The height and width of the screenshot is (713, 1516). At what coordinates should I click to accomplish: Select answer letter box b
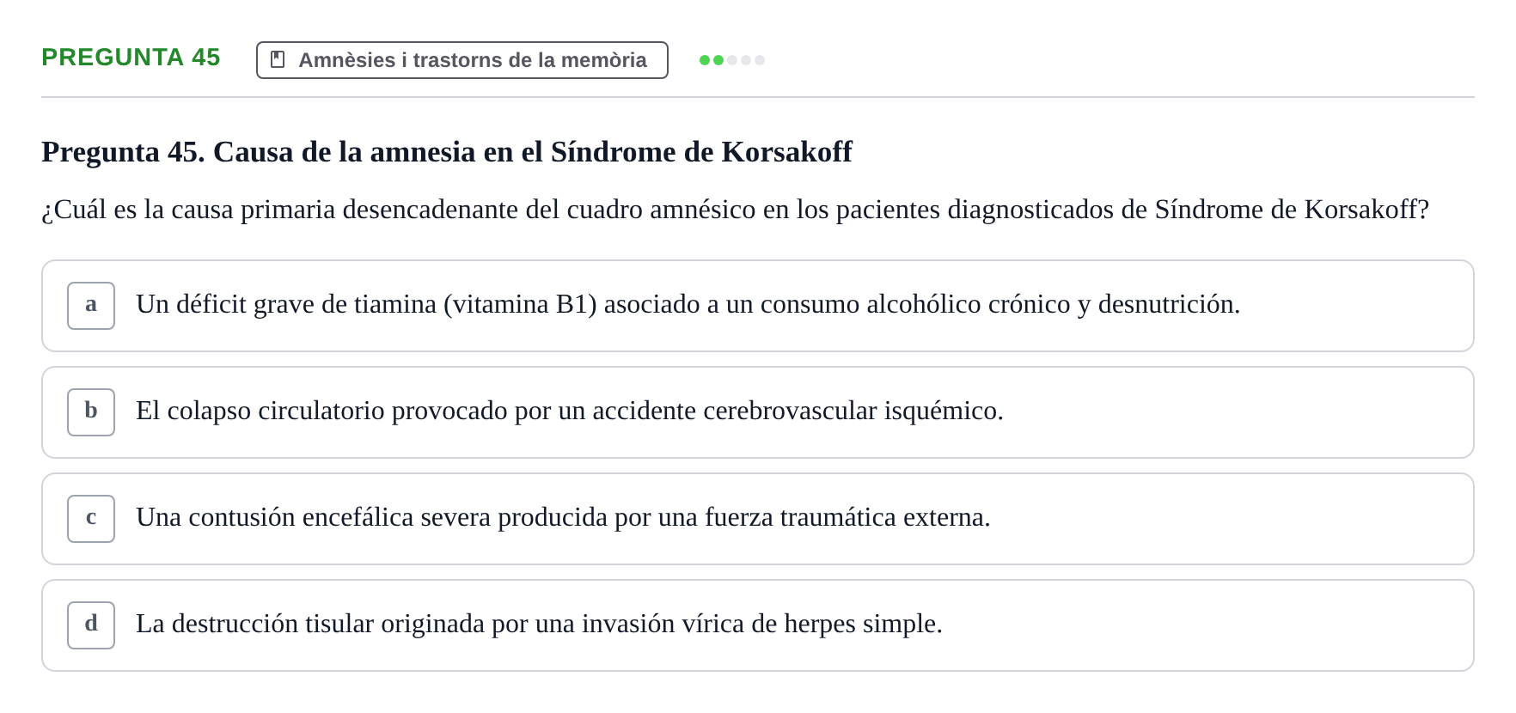click(91, 412)
